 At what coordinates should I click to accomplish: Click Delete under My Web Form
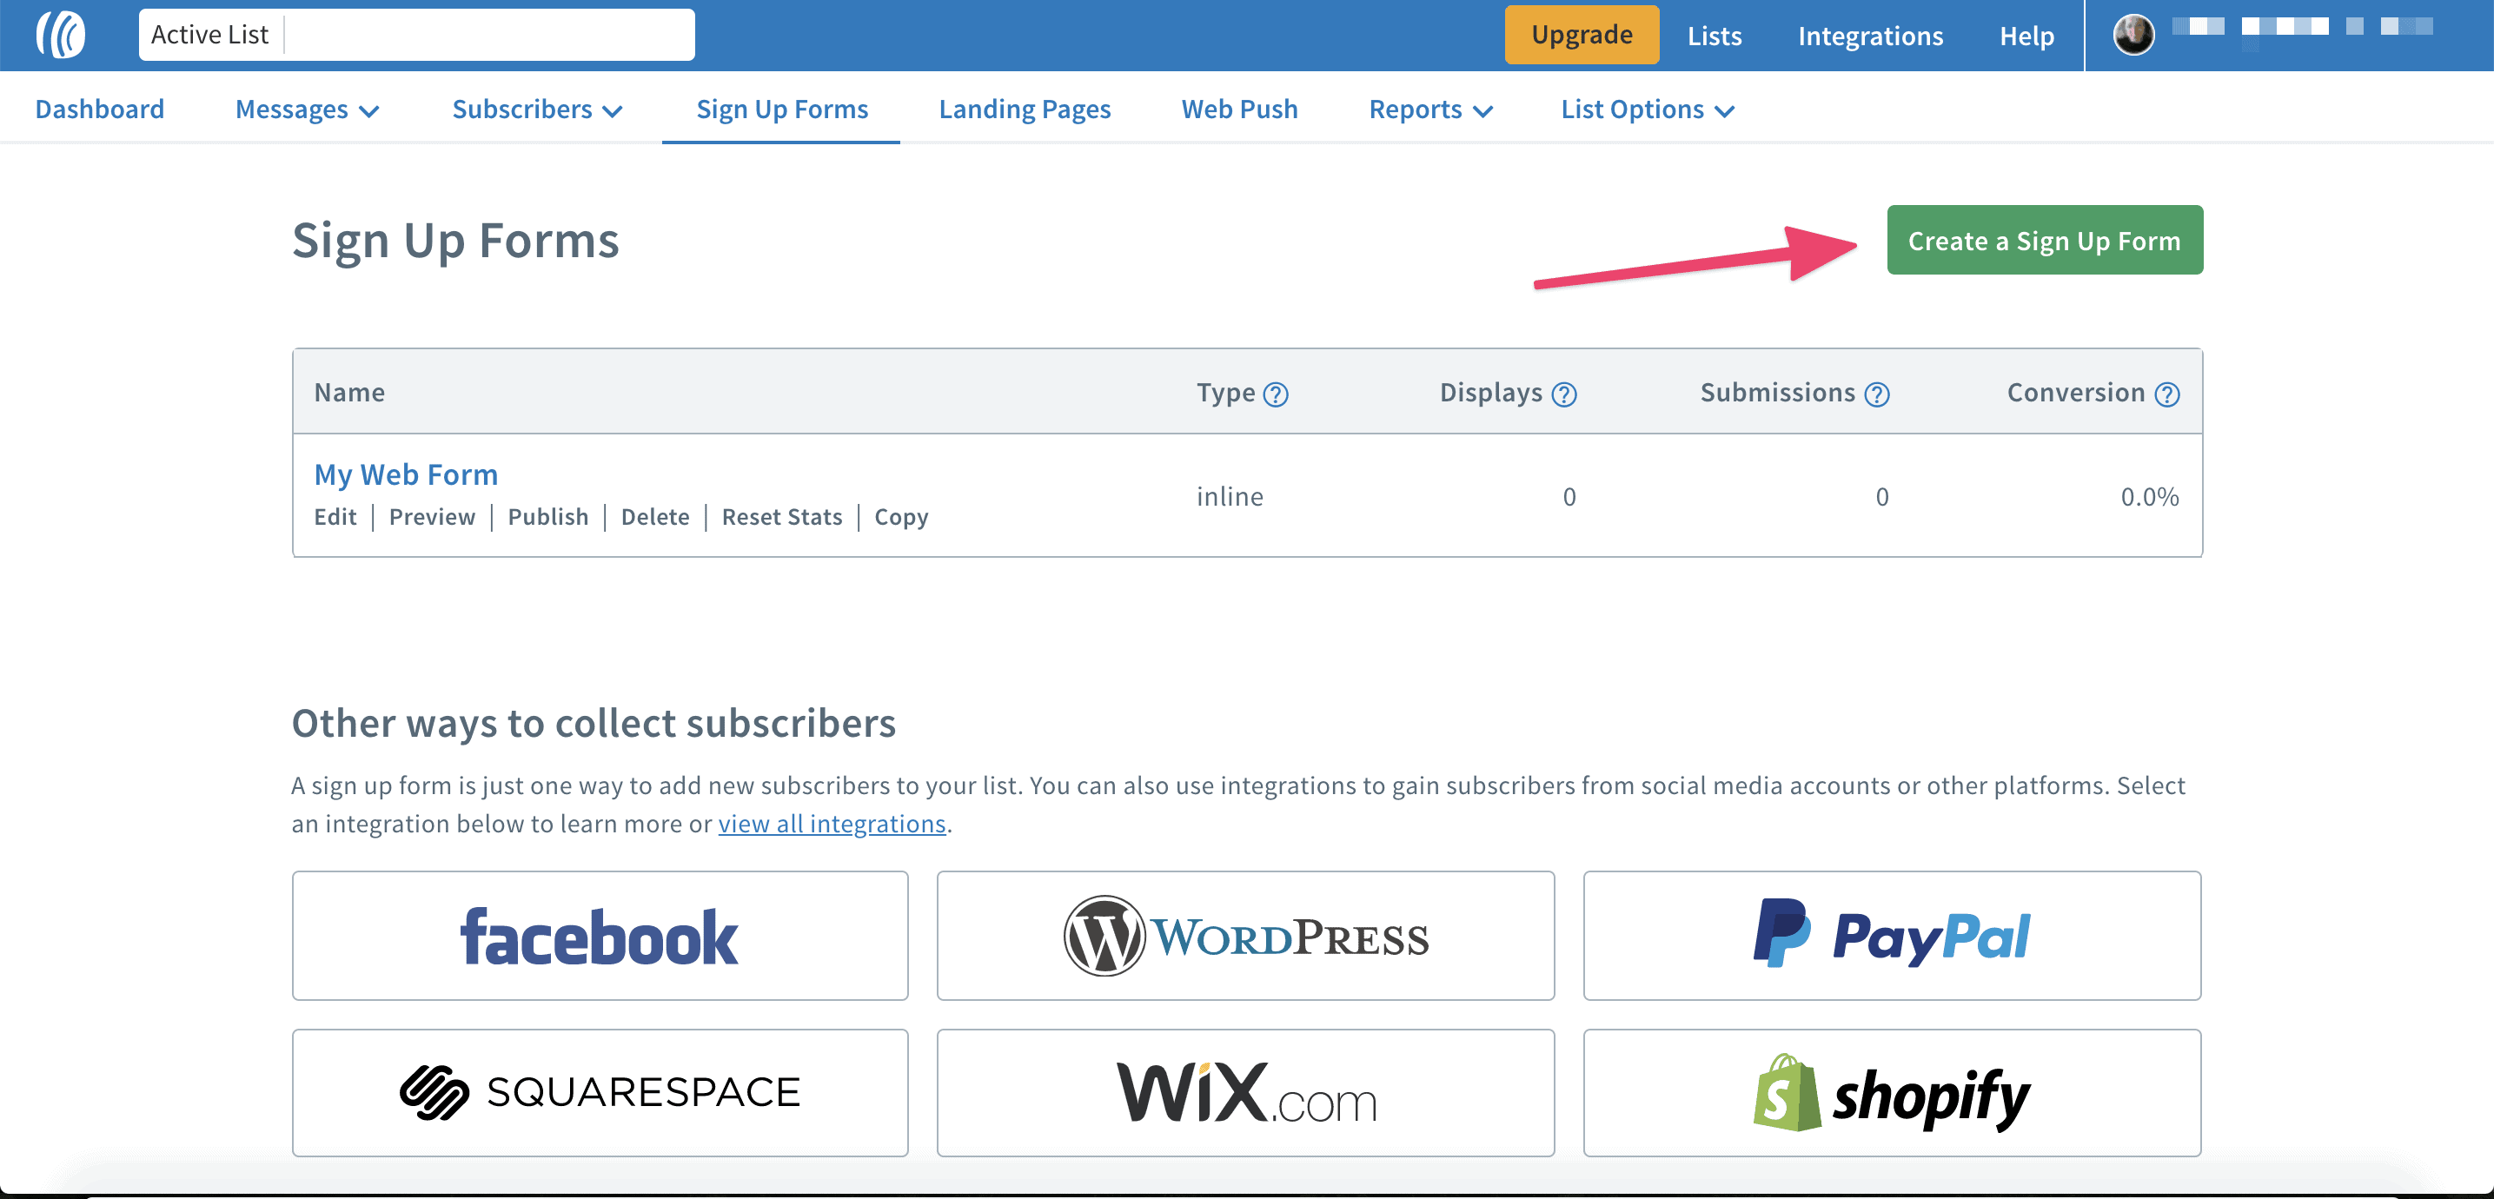click(655, 517)
